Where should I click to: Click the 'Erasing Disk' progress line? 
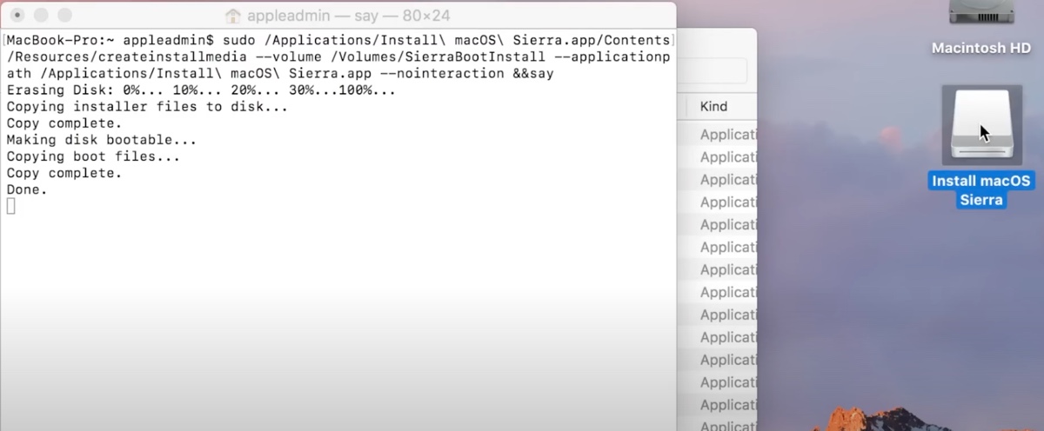[x=200, y=90]
